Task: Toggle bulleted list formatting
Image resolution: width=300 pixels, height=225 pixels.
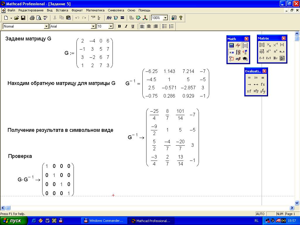Action: click(165, 26)
